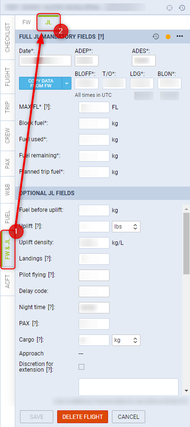This screenshot has height=427, width=190.
Task: Click the [?] help beside Pilot flying
Action: pyautogui.click(x=51, y=275)
